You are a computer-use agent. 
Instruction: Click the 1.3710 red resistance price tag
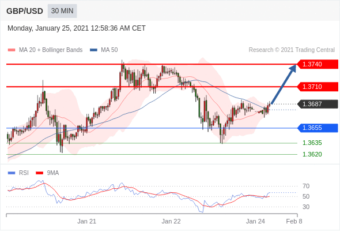317,87
